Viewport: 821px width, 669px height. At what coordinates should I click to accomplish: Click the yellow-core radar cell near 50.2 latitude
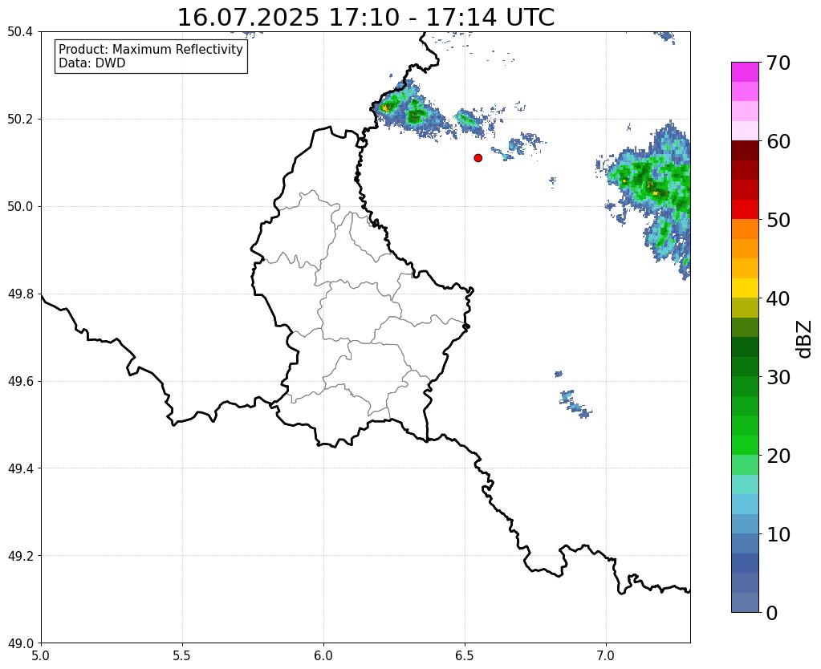tap(386, 108)
